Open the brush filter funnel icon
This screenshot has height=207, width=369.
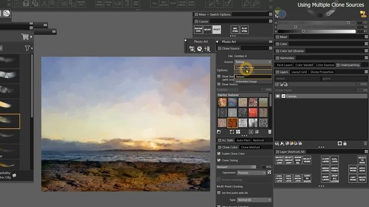[27, 48]
